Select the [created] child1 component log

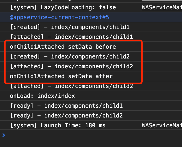click(x=70, y=27)
